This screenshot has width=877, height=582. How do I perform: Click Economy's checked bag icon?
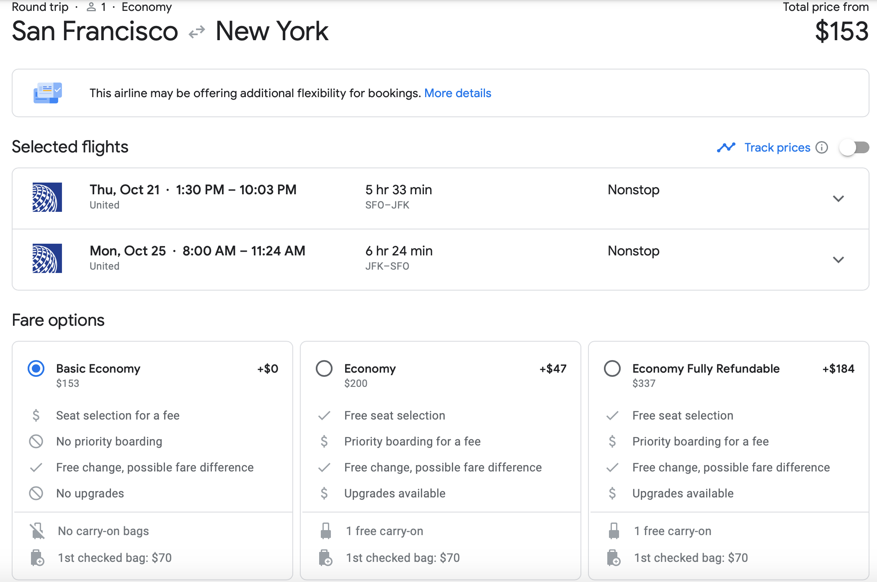325,558
